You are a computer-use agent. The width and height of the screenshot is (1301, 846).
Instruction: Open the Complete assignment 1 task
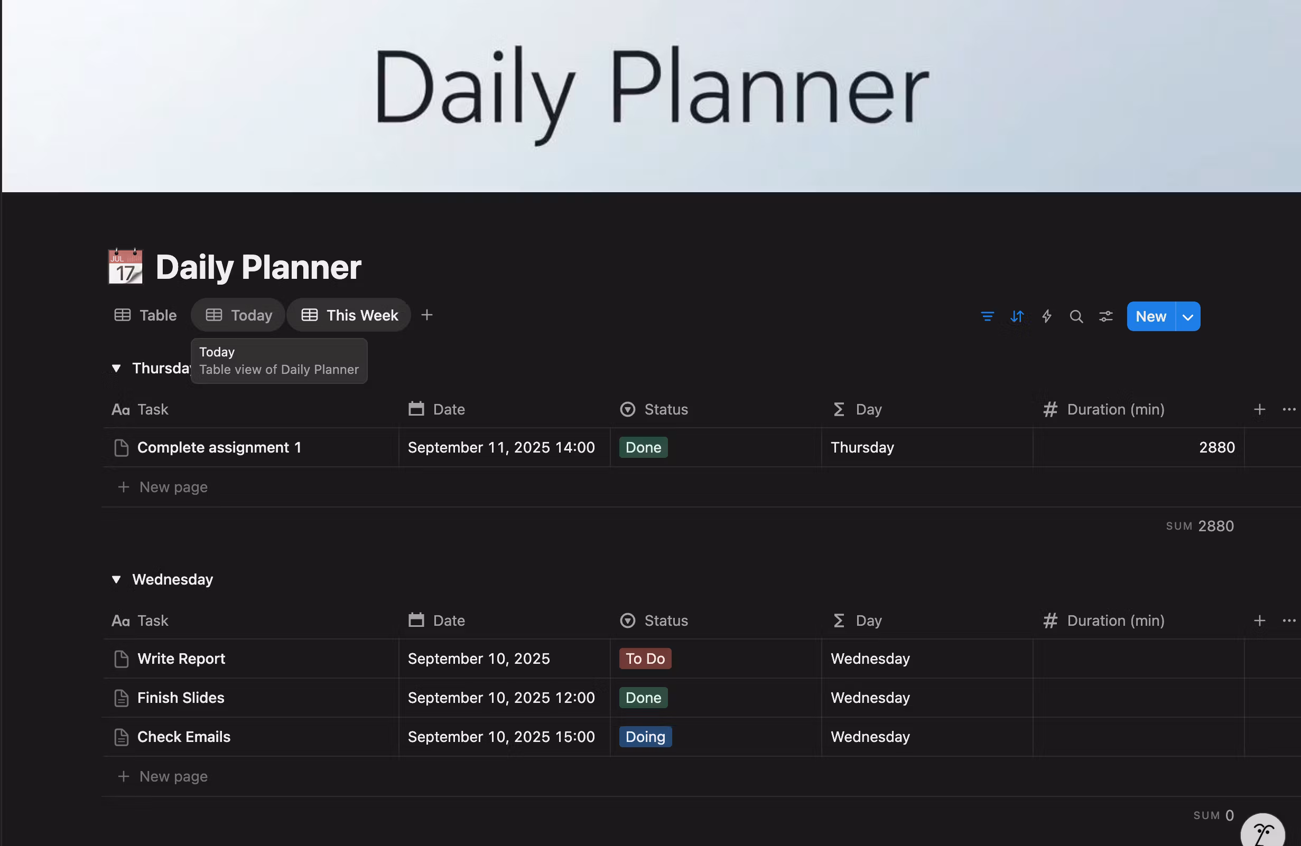(x=219, y=447)
